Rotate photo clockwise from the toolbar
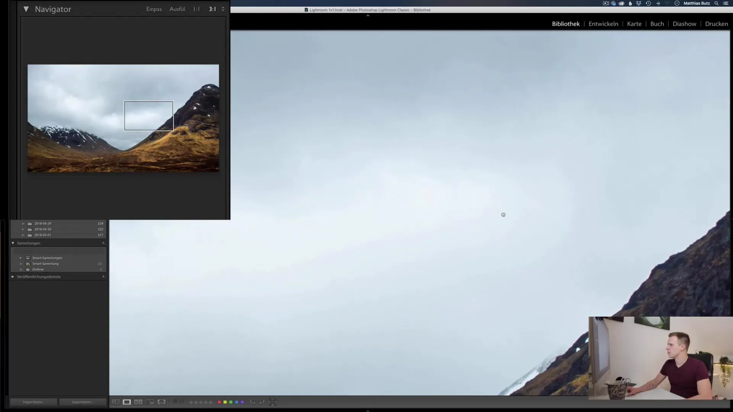 pos(262,402)
